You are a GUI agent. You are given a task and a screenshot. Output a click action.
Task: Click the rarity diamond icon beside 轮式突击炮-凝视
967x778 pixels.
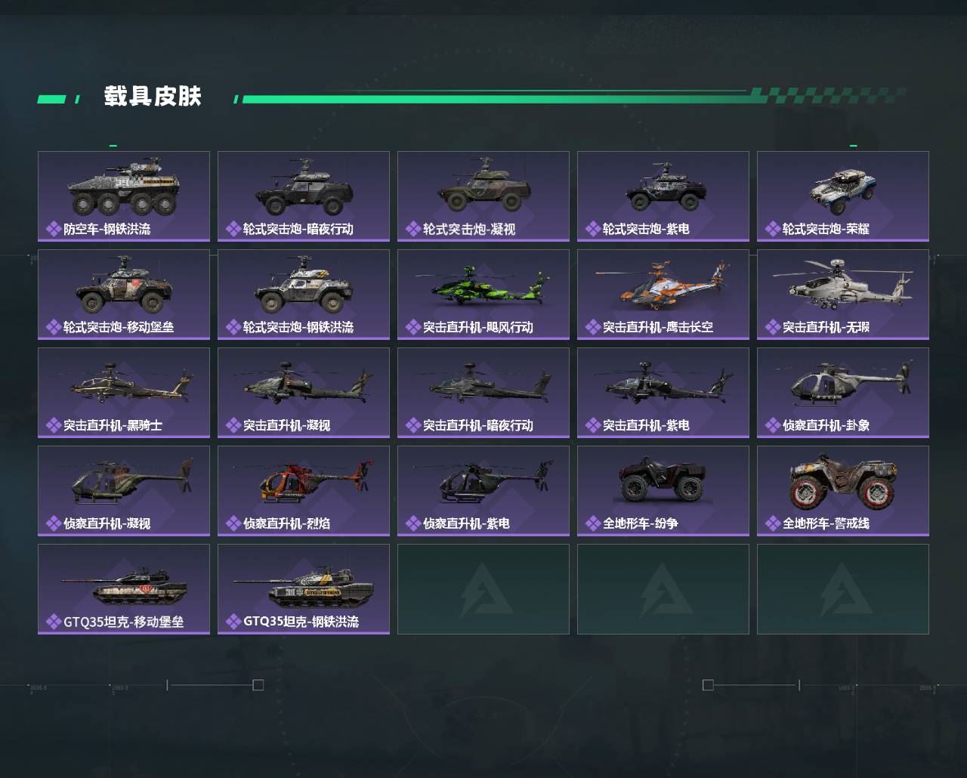(413, 229)
